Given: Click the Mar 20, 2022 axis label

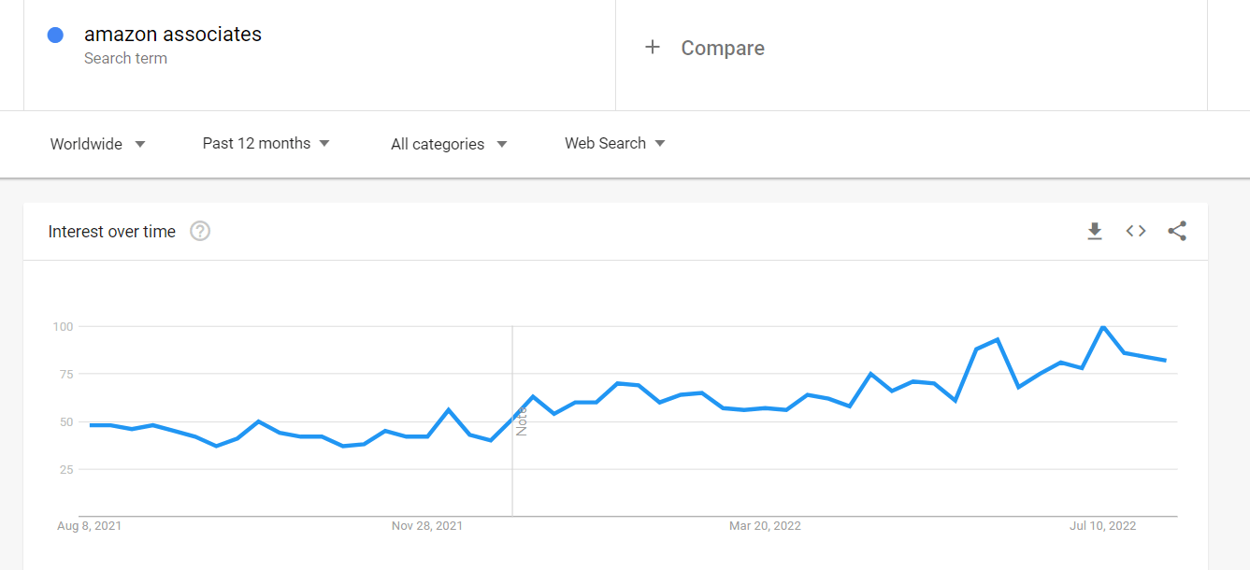Looking at the screenshot, I should pyautogui.click(x=765, y=526).
